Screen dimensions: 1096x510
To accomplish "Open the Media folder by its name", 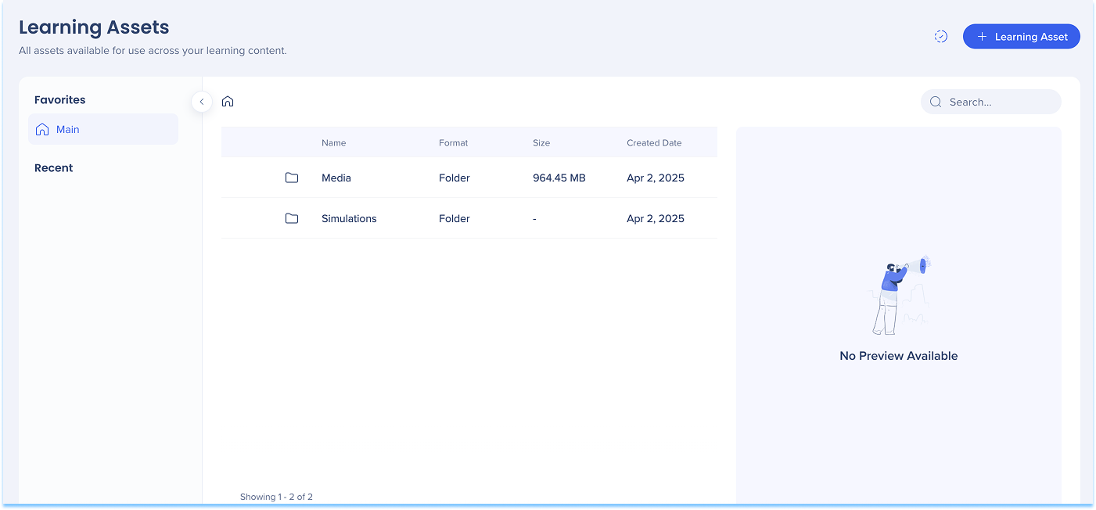I will 336,178.
